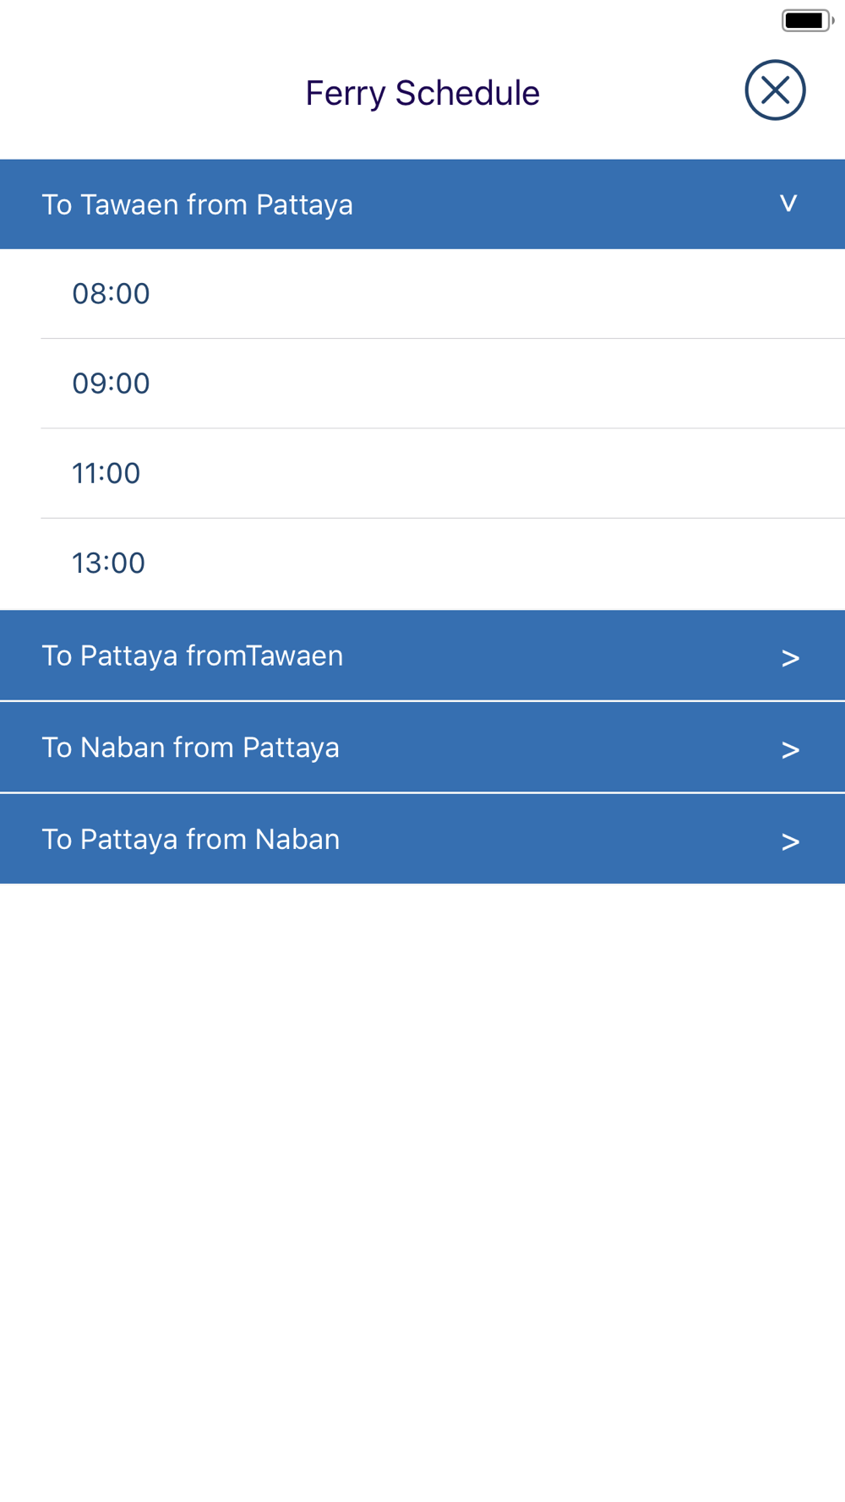Choose the 11:00 ferry time

pos(443,473)
